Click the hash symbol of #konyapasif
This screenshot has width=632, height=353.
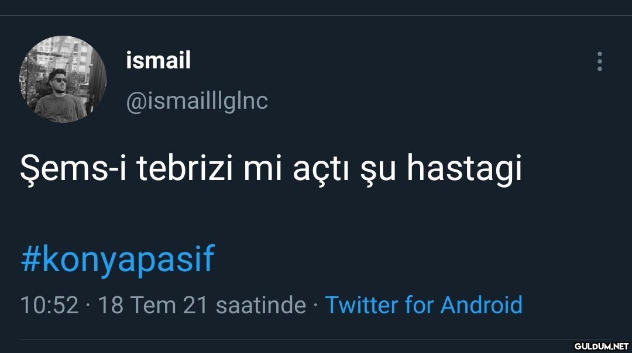[30, 259]
